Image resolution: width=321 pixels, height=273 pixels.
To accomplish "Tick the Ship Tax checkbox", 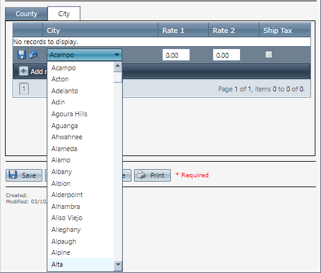I will click(269, 55).
